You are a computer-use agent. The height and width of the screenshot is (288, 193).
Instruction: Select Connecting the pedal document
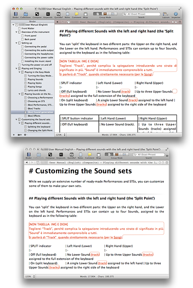(x=36, y=47)
